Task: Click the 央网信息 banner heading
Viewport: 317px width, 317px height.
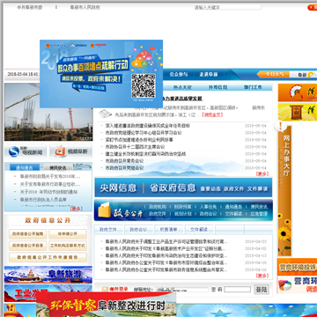Action: click(118, 188)
